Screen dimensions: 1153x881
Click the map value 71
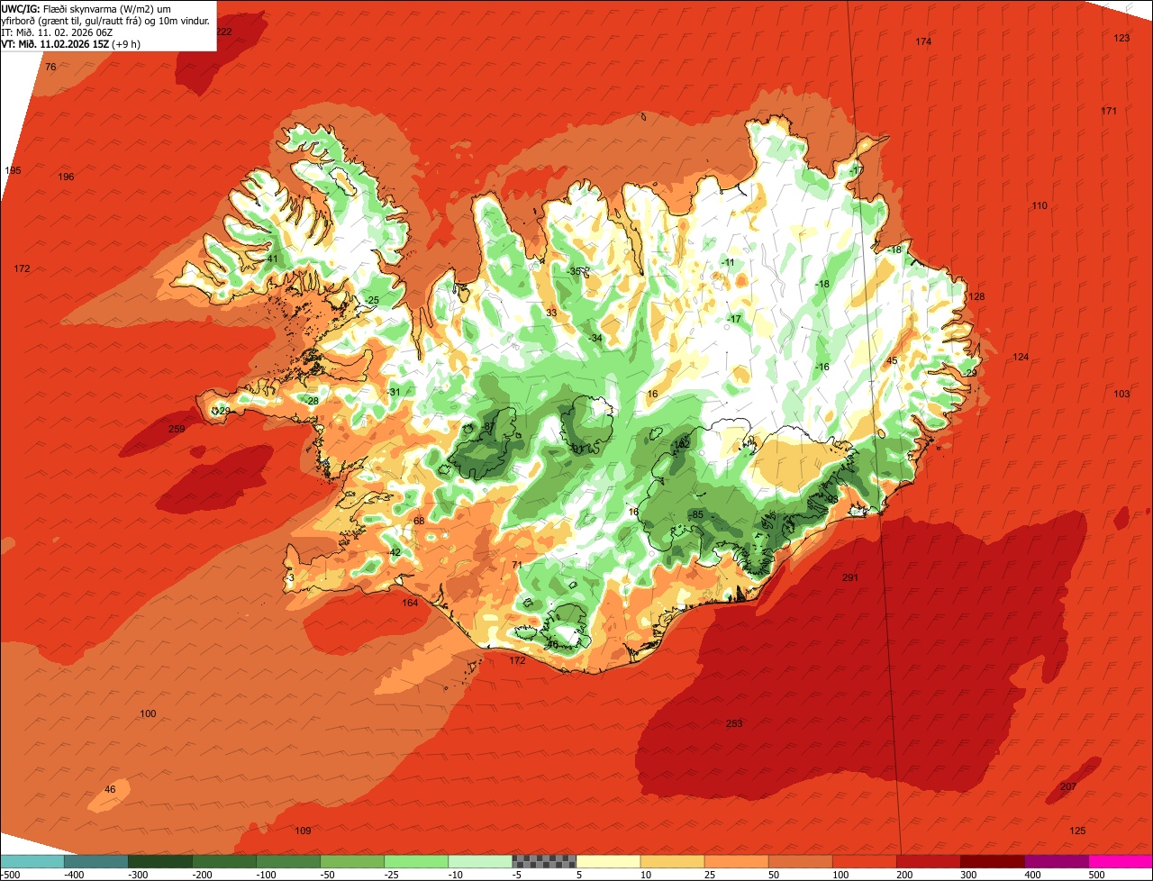[517, 565]
